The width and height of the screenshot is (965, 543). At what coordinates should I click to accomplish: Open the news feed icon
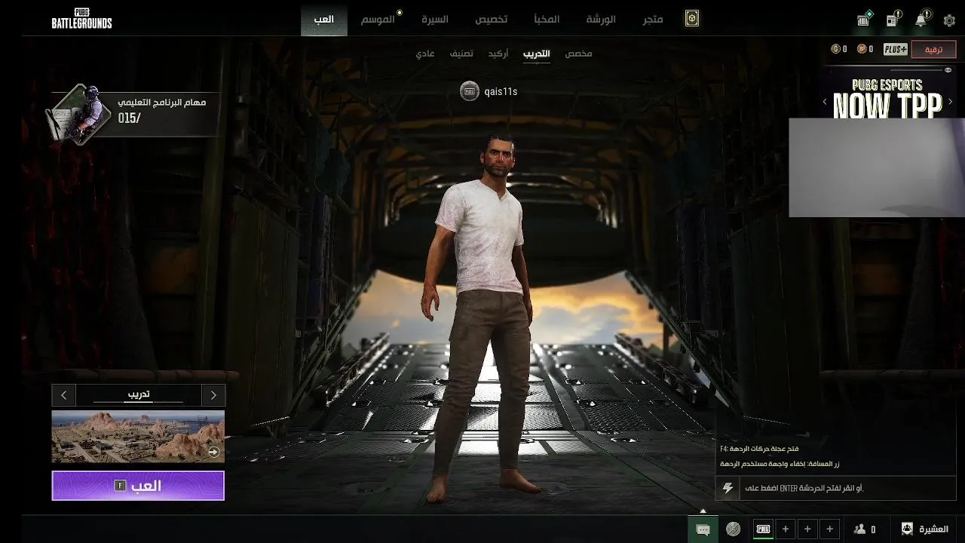pos(893,20)
